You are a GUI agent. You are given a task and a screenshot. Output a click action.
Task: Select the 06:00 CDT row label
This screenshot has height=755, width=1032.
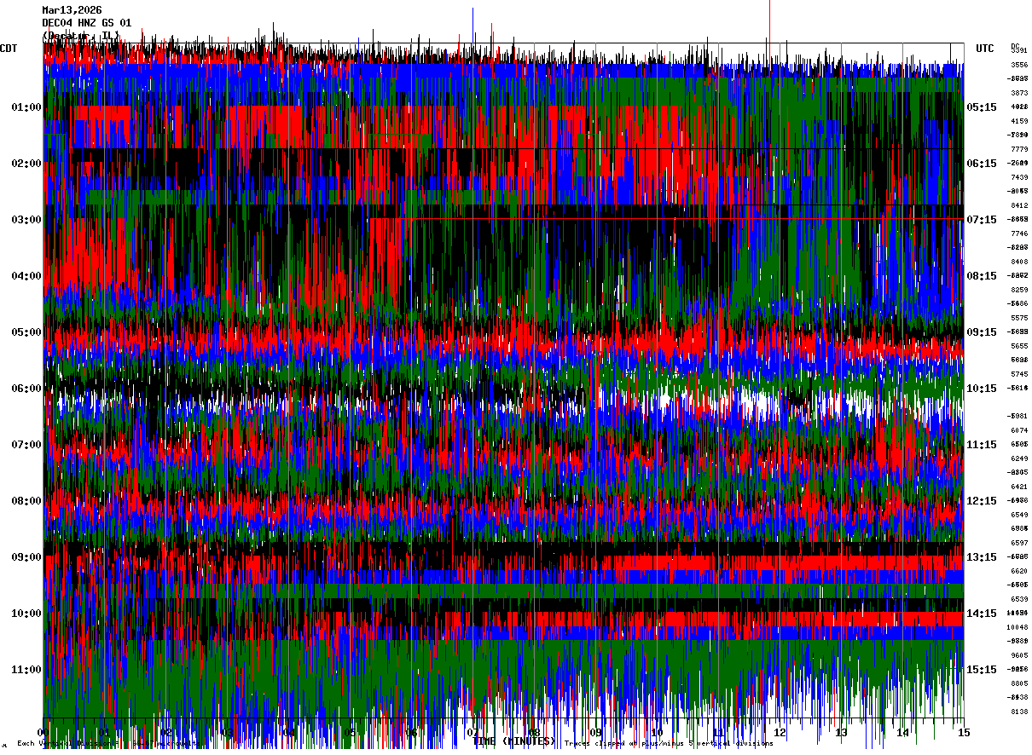coord(26,389)
